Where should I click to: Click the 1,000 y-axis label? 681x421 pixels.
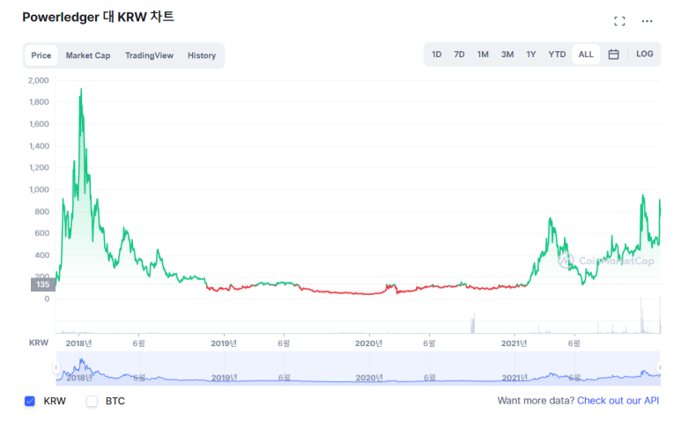point(39,189)
